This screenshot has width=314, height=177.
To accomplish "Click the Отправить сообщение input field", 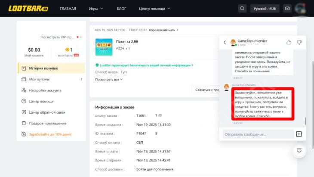I will point(258,134).
